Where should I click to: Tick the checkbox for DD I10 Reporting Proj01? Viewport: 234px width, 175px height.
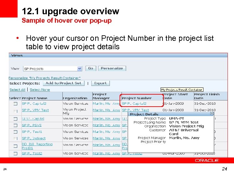(15, 146)
